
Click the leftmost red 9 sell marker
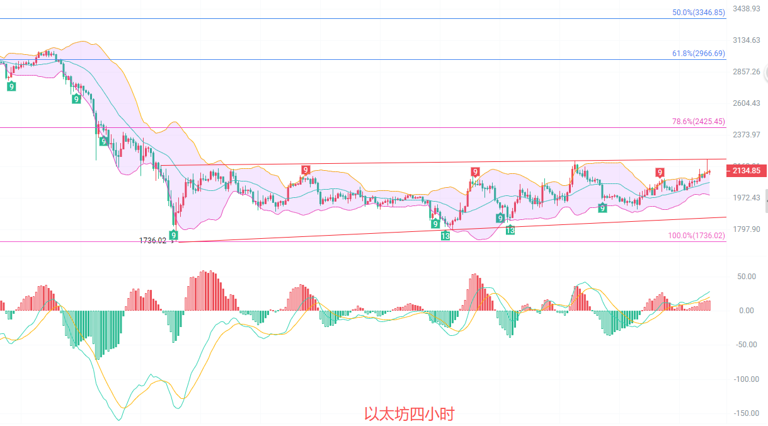306,170
